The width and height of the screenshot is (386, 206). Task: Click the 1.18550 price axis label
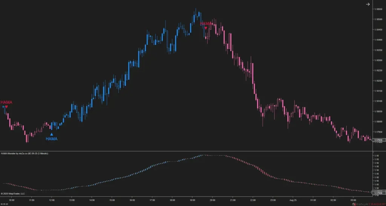(378, 9)
